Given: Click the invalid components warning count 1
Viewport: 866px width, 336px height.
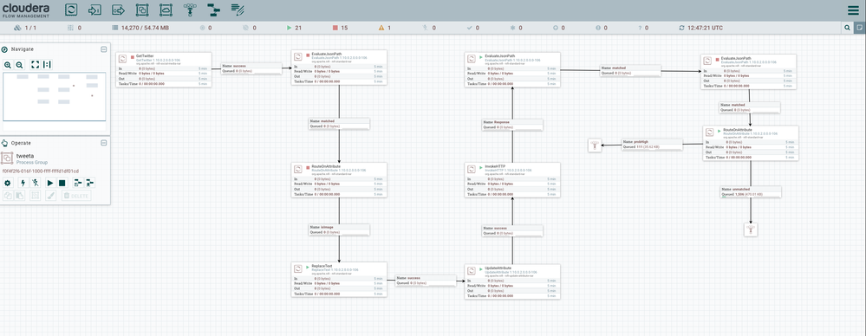Looking at the screenshot, I should pos(385,28).
